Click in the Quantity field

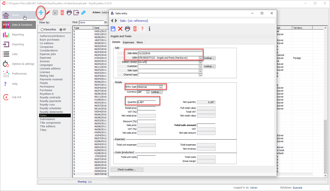146,102
